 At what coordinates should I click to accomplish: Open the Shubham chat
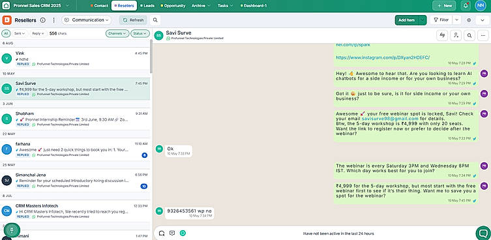click(75, 119)
